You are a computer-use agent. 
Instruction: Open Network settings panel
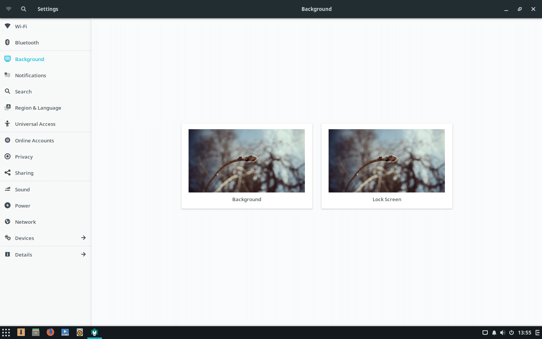pyautogui.click(x=46, y=222)
